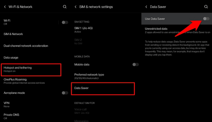The image size is (212, 122).
Task: Open Data Saver in SIM settings
Action: point(103,89)
